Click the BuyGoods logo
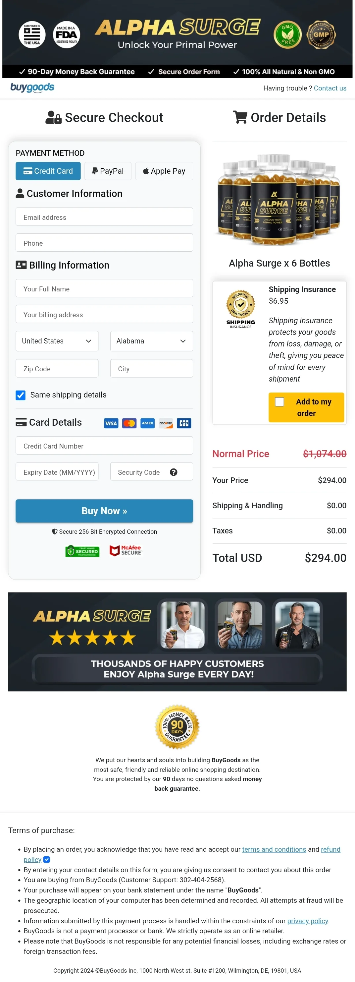Screen dimensions: 355x982 tap(32, 88)
